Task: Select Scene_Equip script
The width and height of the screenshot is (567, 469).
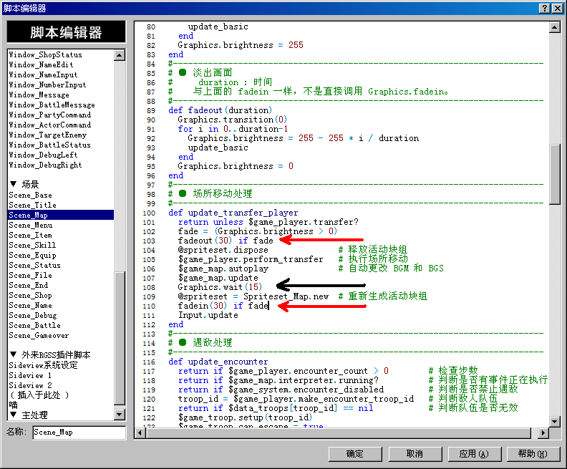Action: 32,256
